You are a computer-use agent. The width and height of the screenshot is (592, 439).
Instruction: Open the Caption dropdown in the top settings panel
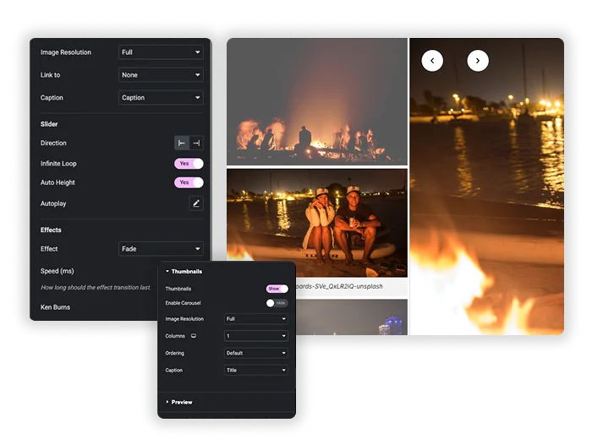point(161,98)
